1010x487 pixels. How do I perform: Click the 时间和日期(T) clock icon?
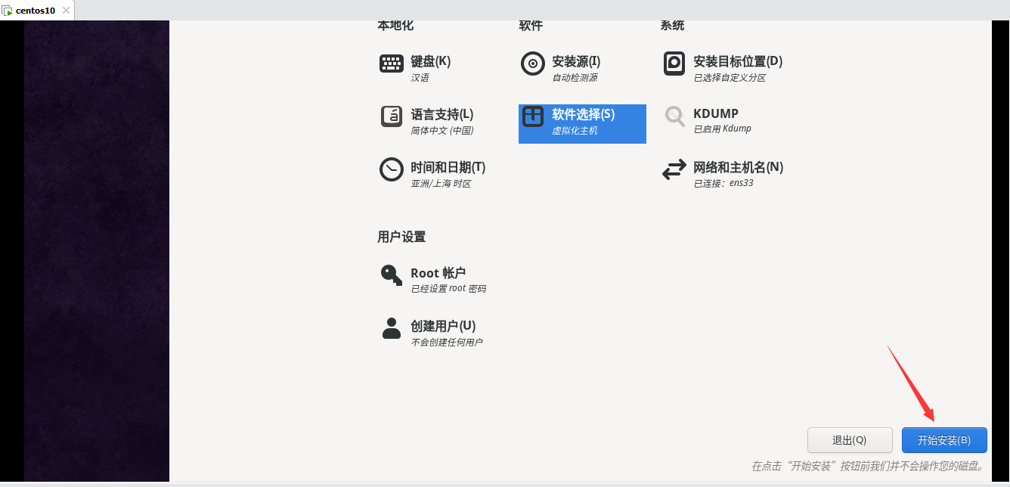tap(391, 169)
